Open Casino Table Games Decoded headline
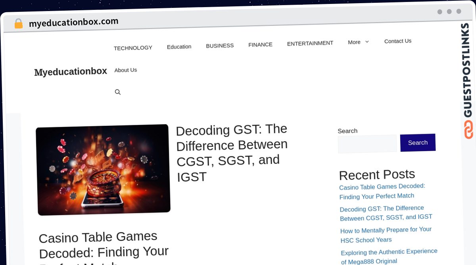 104,248
